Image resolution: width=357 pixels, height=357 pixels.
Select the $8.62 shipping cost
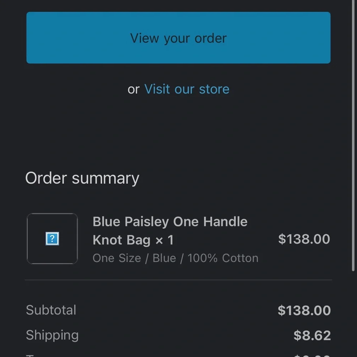coord(312,336)
